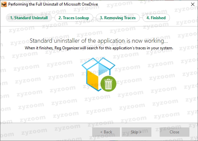Click the connector between steps 1 and 2
The width and height of the screenshot is (198, 141).
pyautogui.click(x=53, y=18)
